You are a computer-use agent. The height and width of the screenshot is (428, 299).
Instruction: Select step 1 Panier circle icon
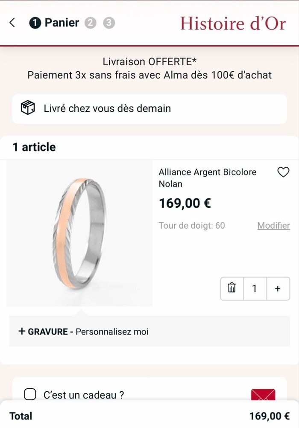35,23
